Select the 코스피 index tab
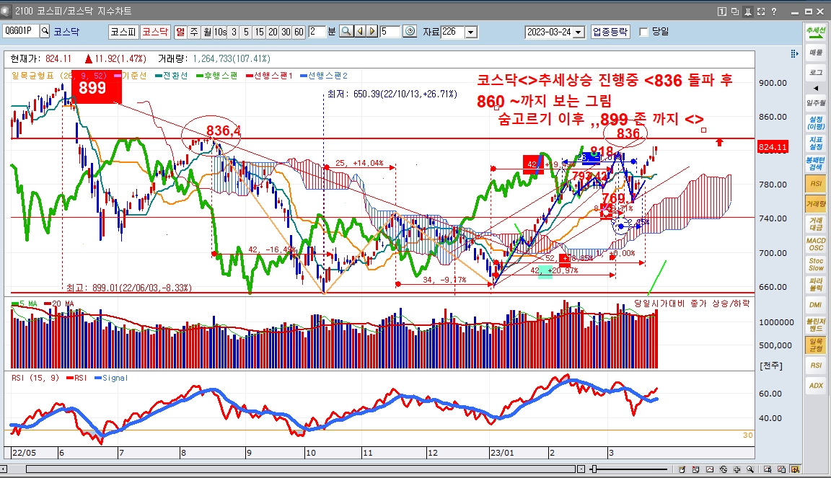 (123, 32)
